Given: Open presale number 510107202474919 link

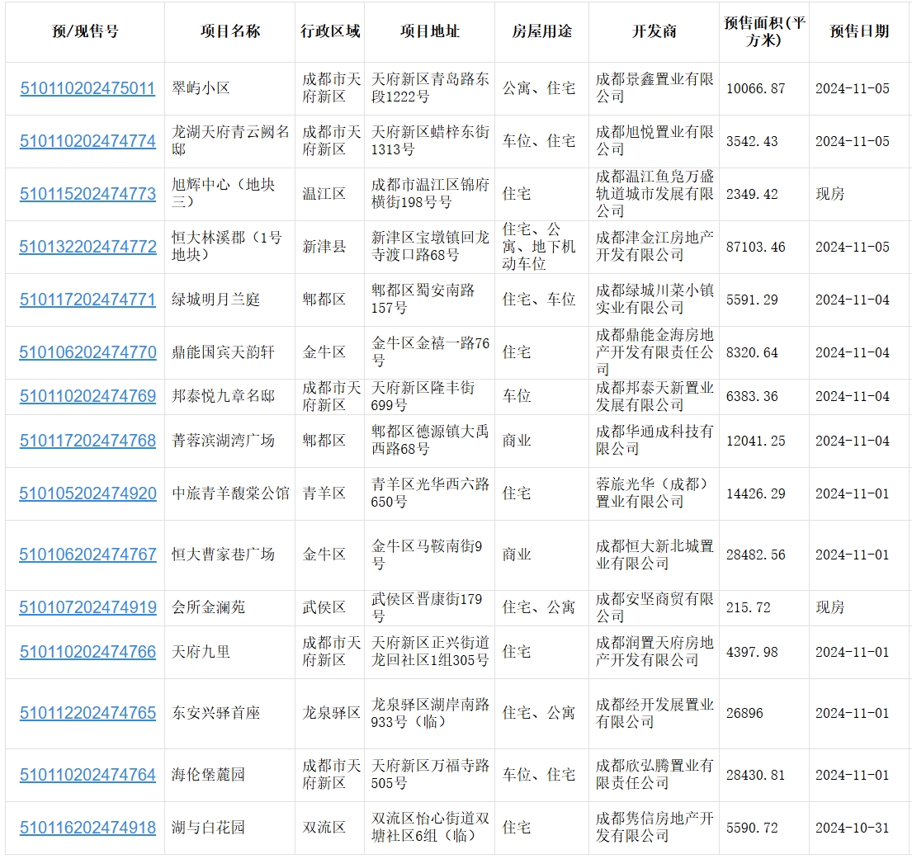Looking at the screenshot, I should click(x=87, y=608).
